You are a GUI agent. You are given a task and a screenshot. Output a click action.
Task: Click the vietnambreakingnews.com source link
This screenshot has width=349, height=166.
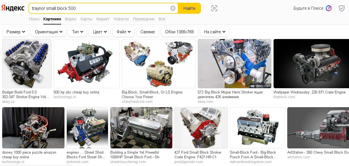(251, 162)
